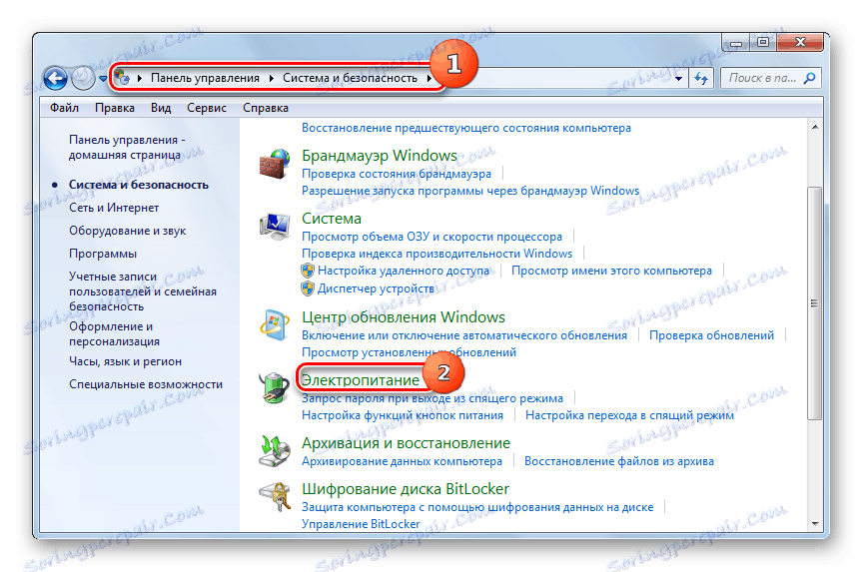Open Диспетчер устройств link
The width and height of the screenshot is (863, 572).
click(376, 288)
